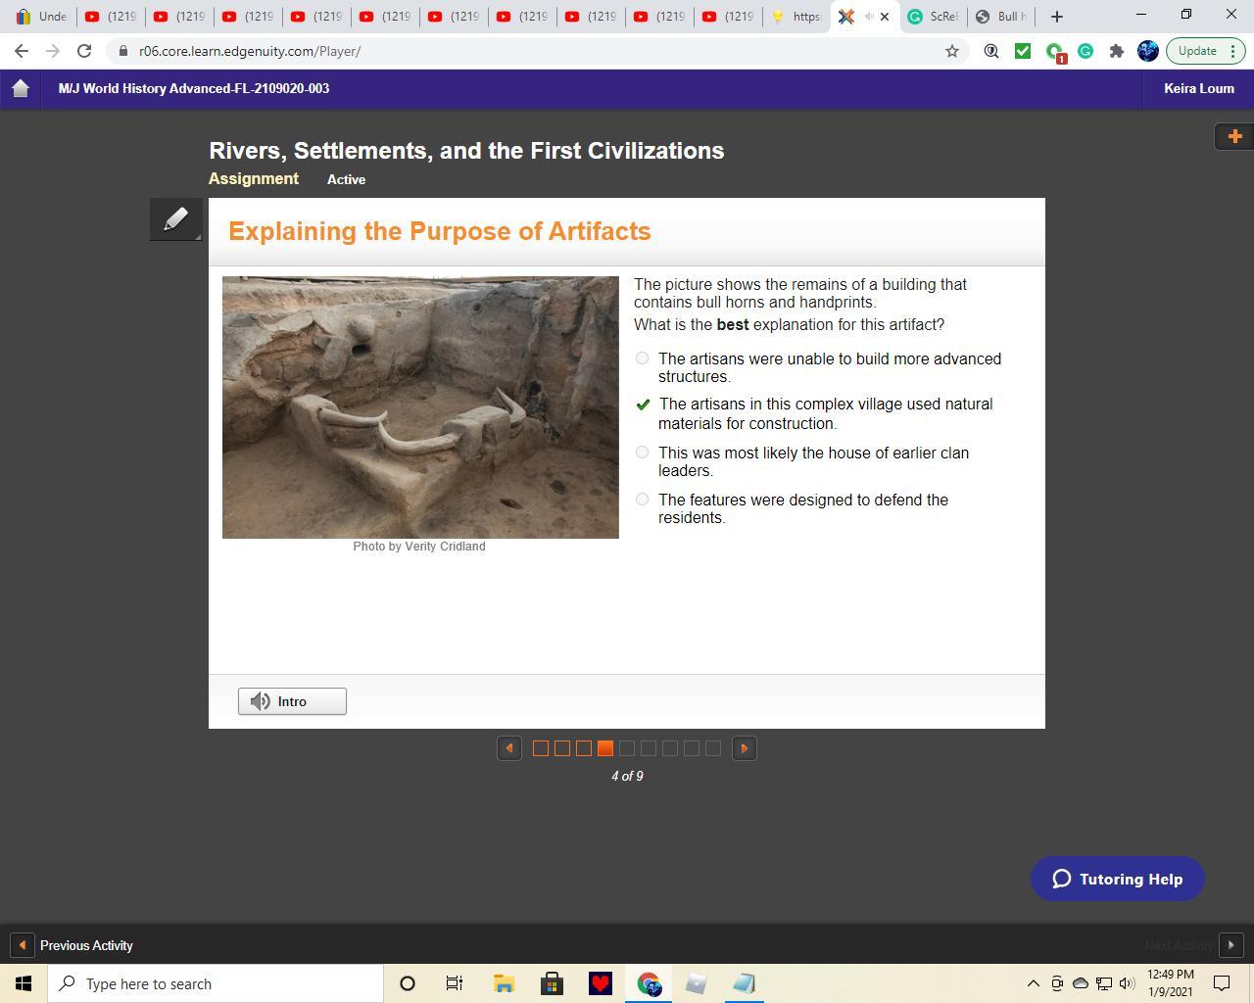Open Tutoring Help chat

1117,879
